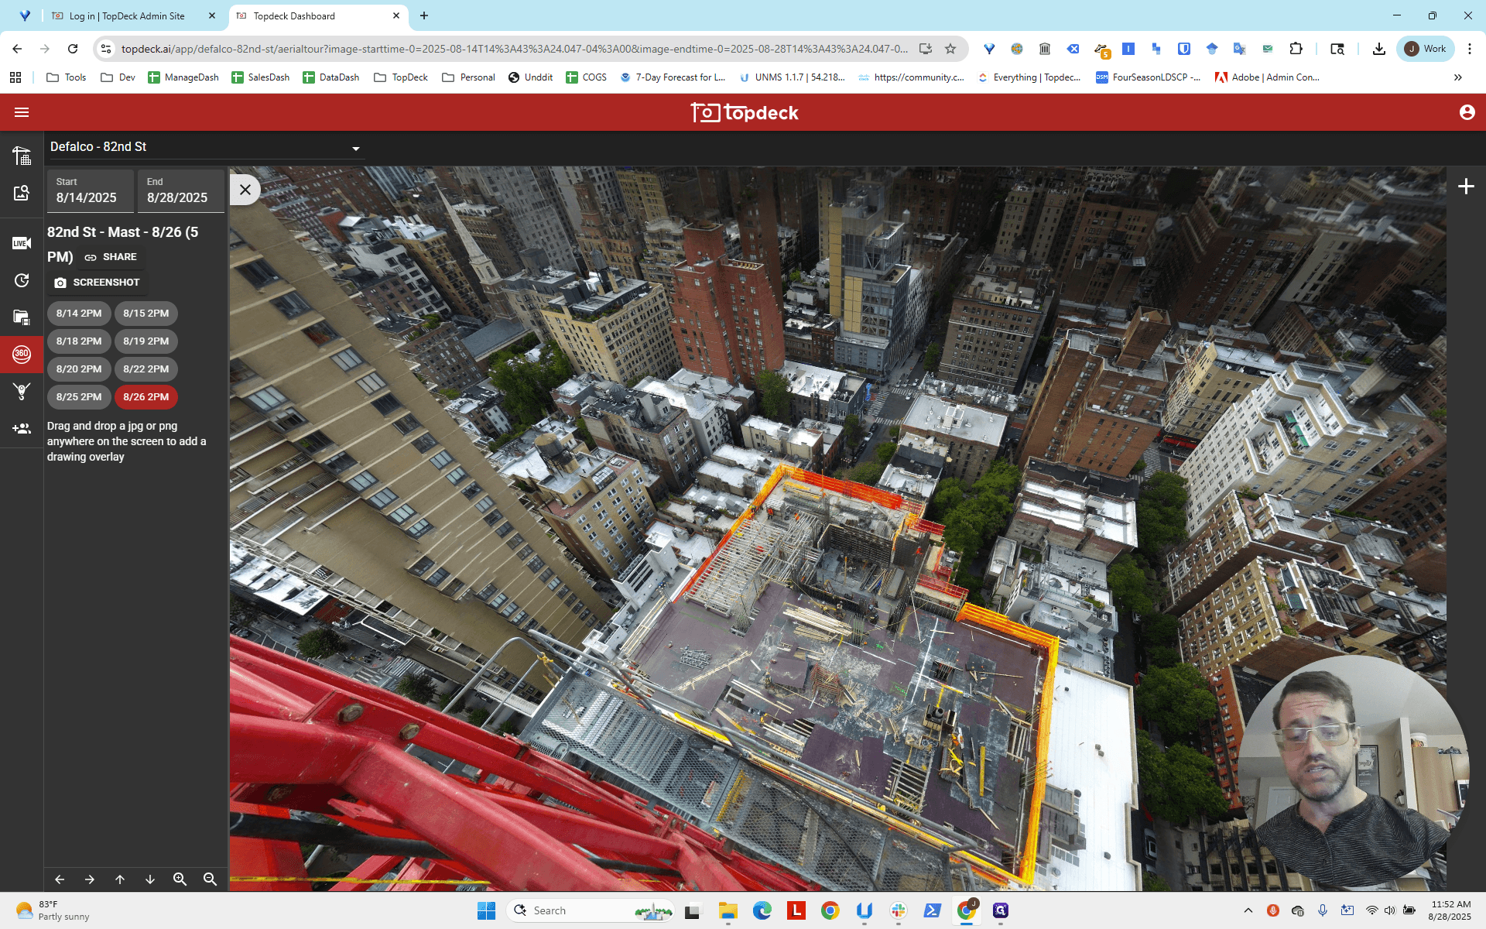
Task: Open the crane site sidebar icon
Action: pos(22,156)
